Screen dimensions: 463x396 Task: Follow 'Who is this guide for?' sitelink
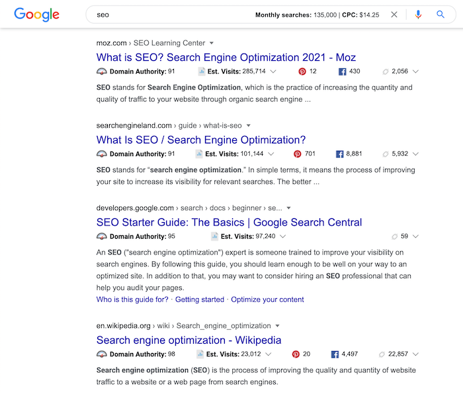(x=132, y=299)
